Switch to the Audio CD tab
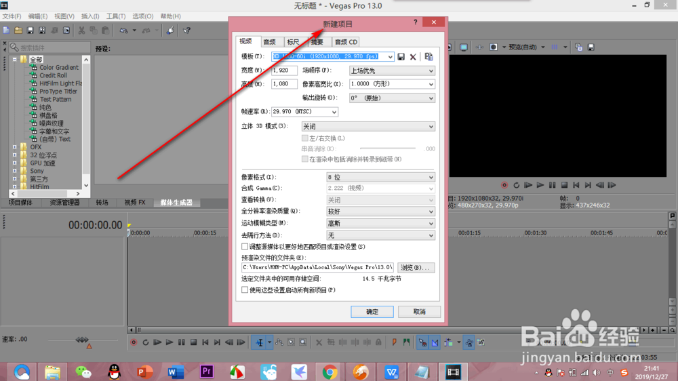This screenshot has height=381, width=678. [x=346, y=42]
